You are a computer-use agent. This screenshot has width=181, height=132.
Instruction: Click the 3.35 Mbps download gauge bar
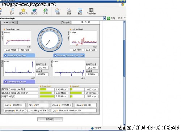point(47,96)
